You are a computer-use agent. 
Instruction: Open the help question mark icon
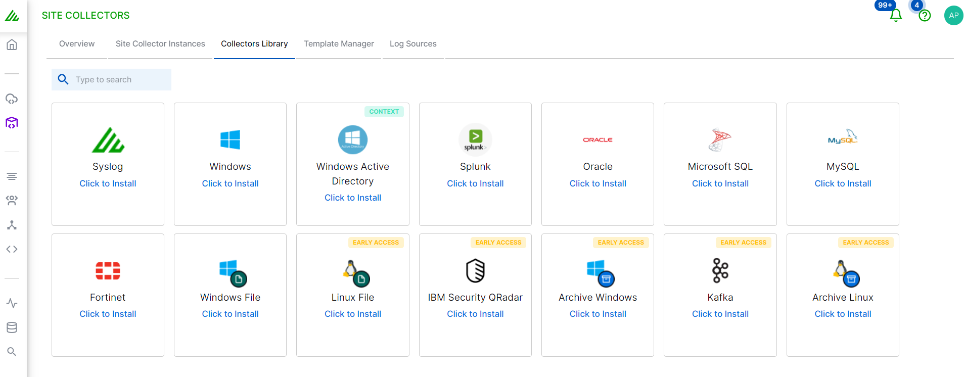(x=925, y=16)
